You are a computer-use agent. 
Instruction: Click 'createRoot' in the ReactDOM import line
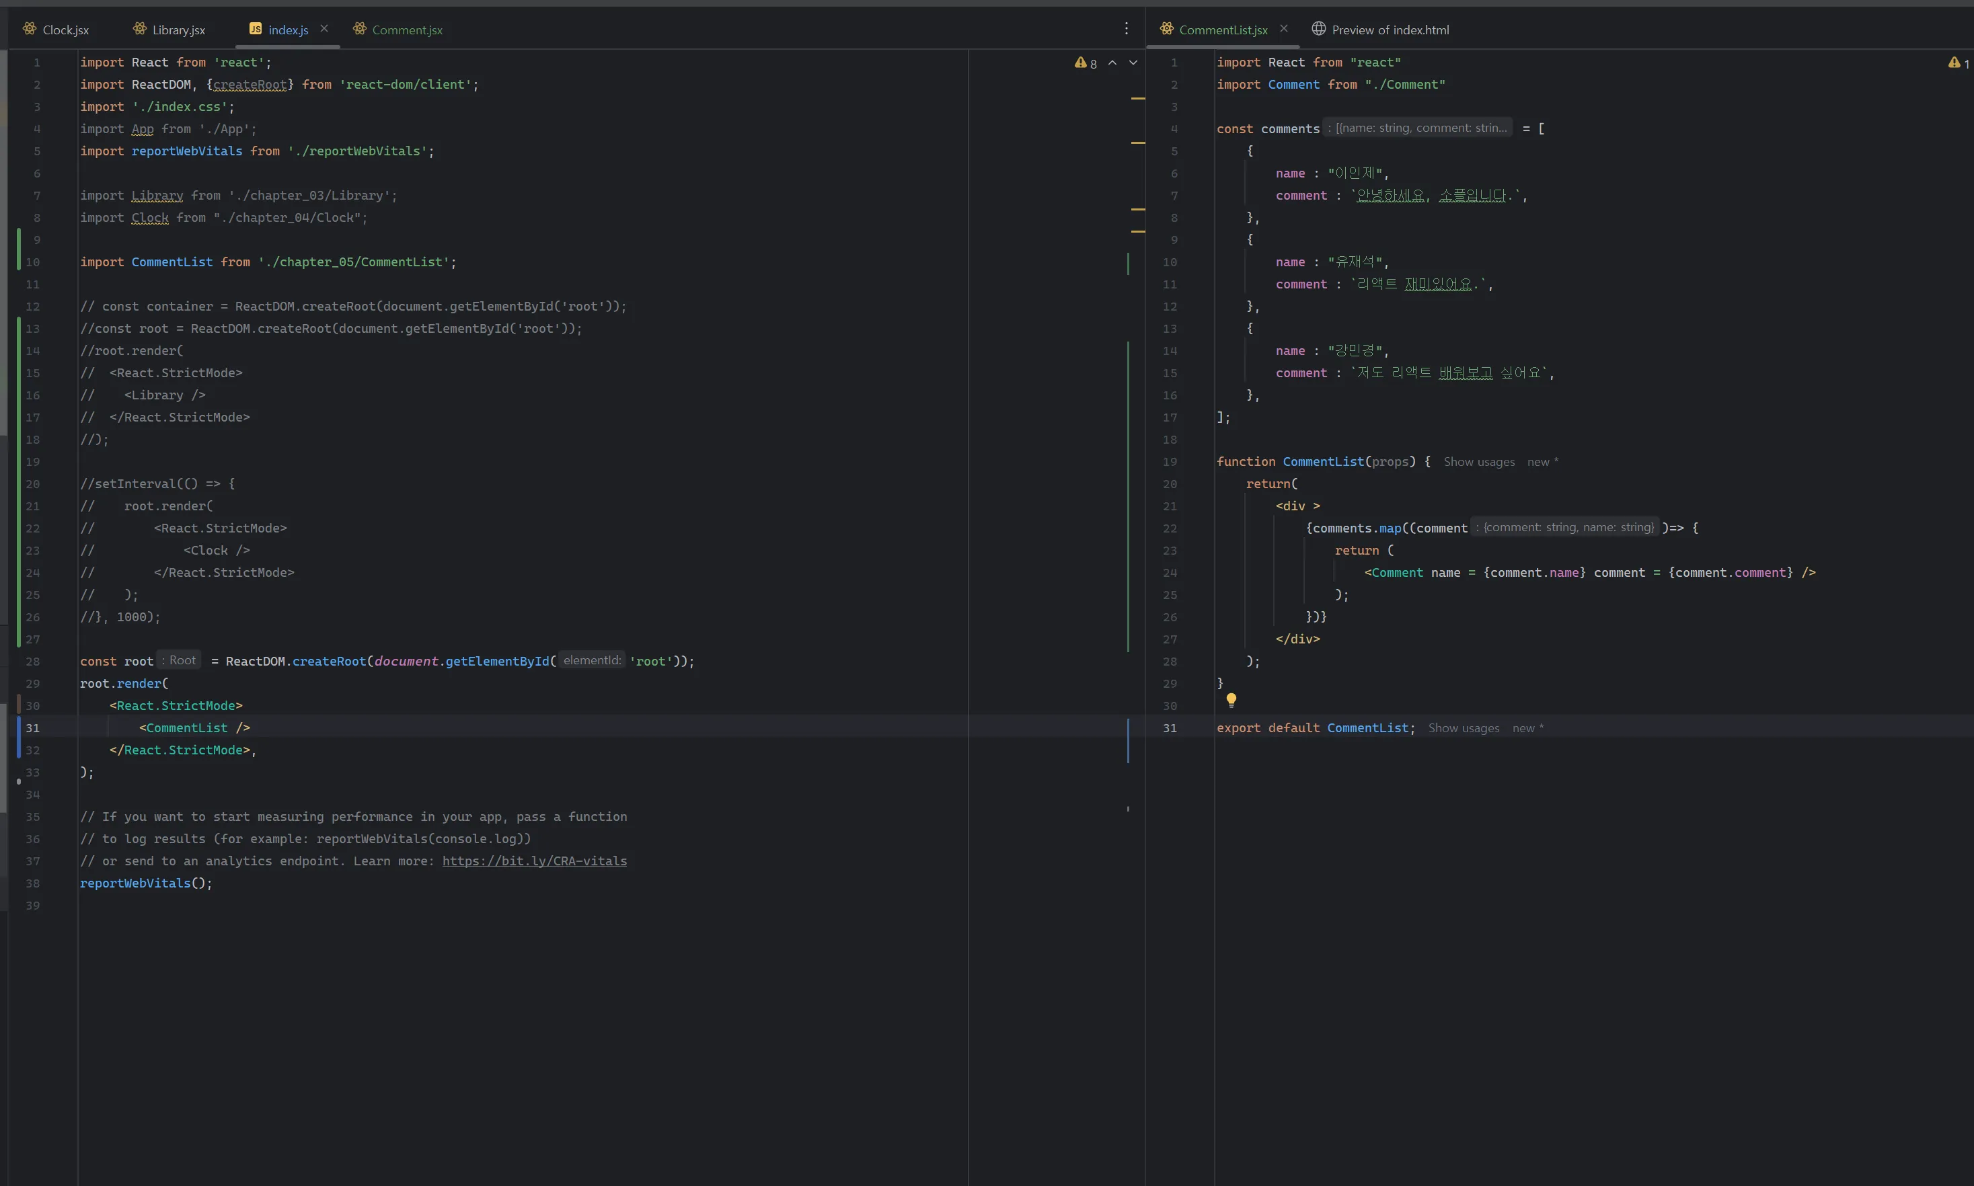coord(250,85)
